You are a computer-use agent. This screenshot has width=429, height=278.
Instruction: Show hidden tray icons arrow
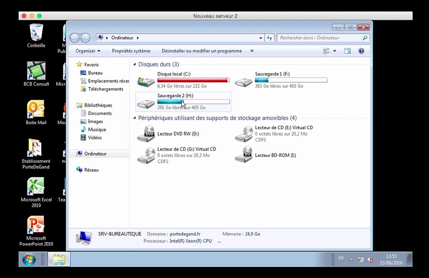[x=352, y=260]
